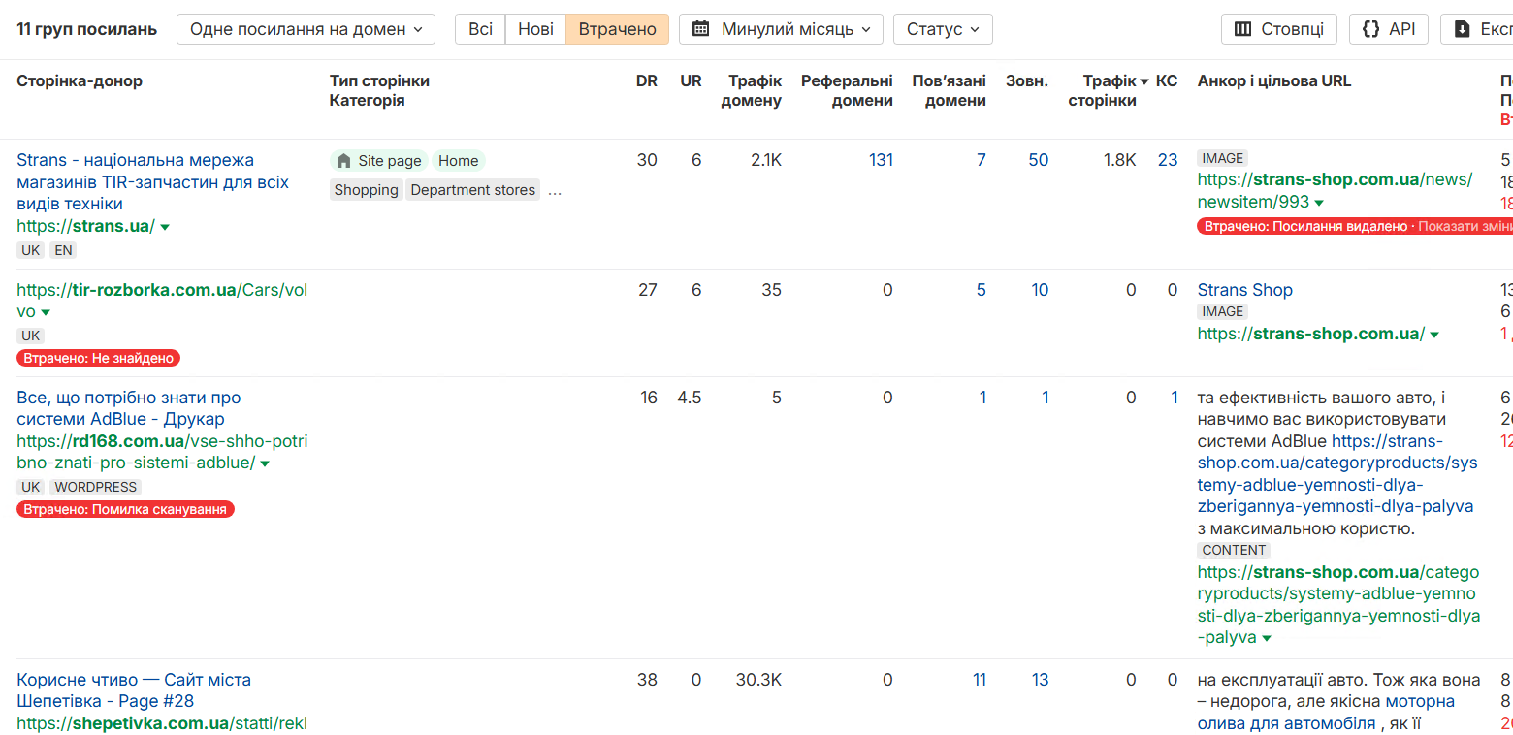Click the calendar icon in date filter
The image size is (1513, 735).
point(701,29)
